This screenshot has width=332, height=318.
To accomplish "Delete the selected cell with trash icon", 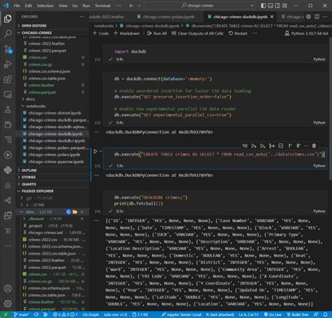I will 314,146.
